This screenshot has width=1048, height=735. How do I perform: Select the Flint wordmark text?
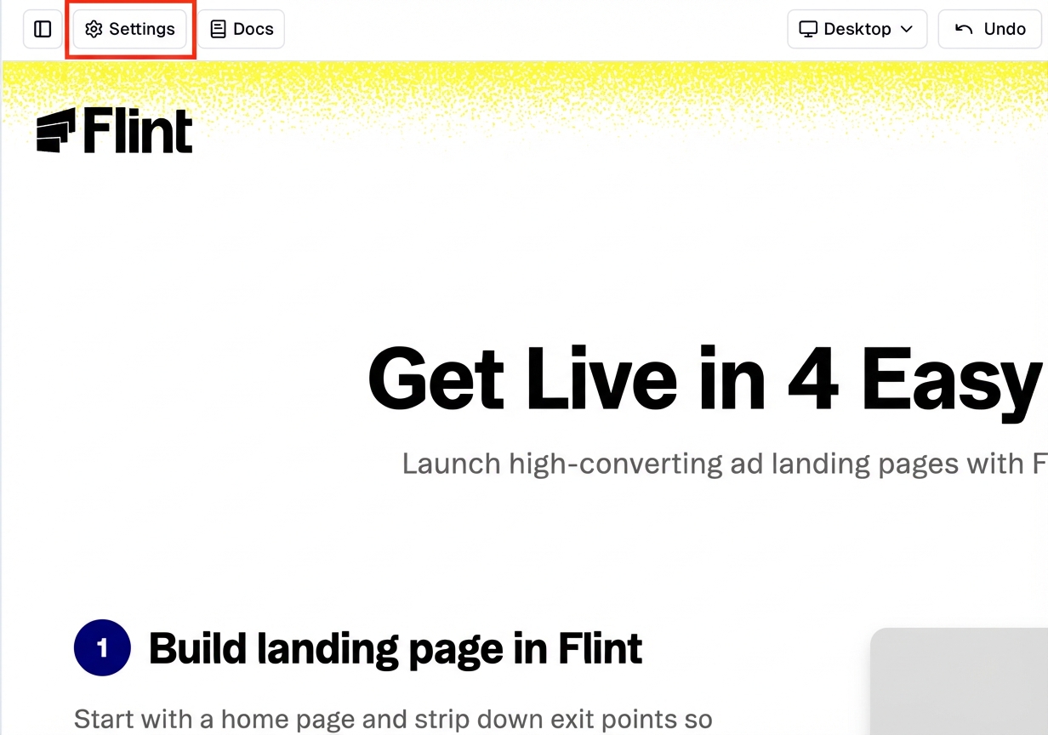tap(138, 131)
